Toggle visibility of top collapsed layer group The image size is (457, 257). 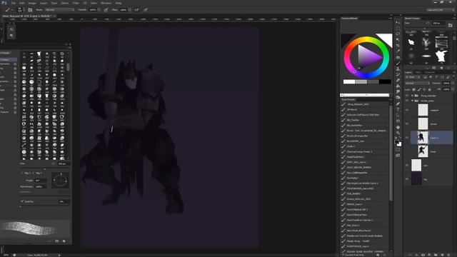coord(407,96)
